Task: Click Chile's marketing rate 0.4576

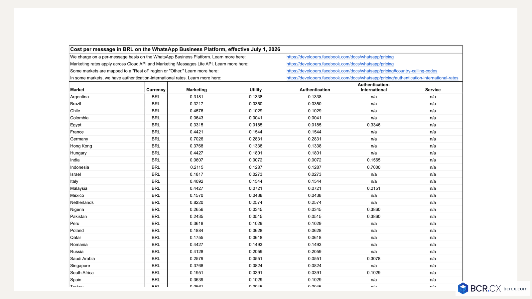Action: [197, 111]
